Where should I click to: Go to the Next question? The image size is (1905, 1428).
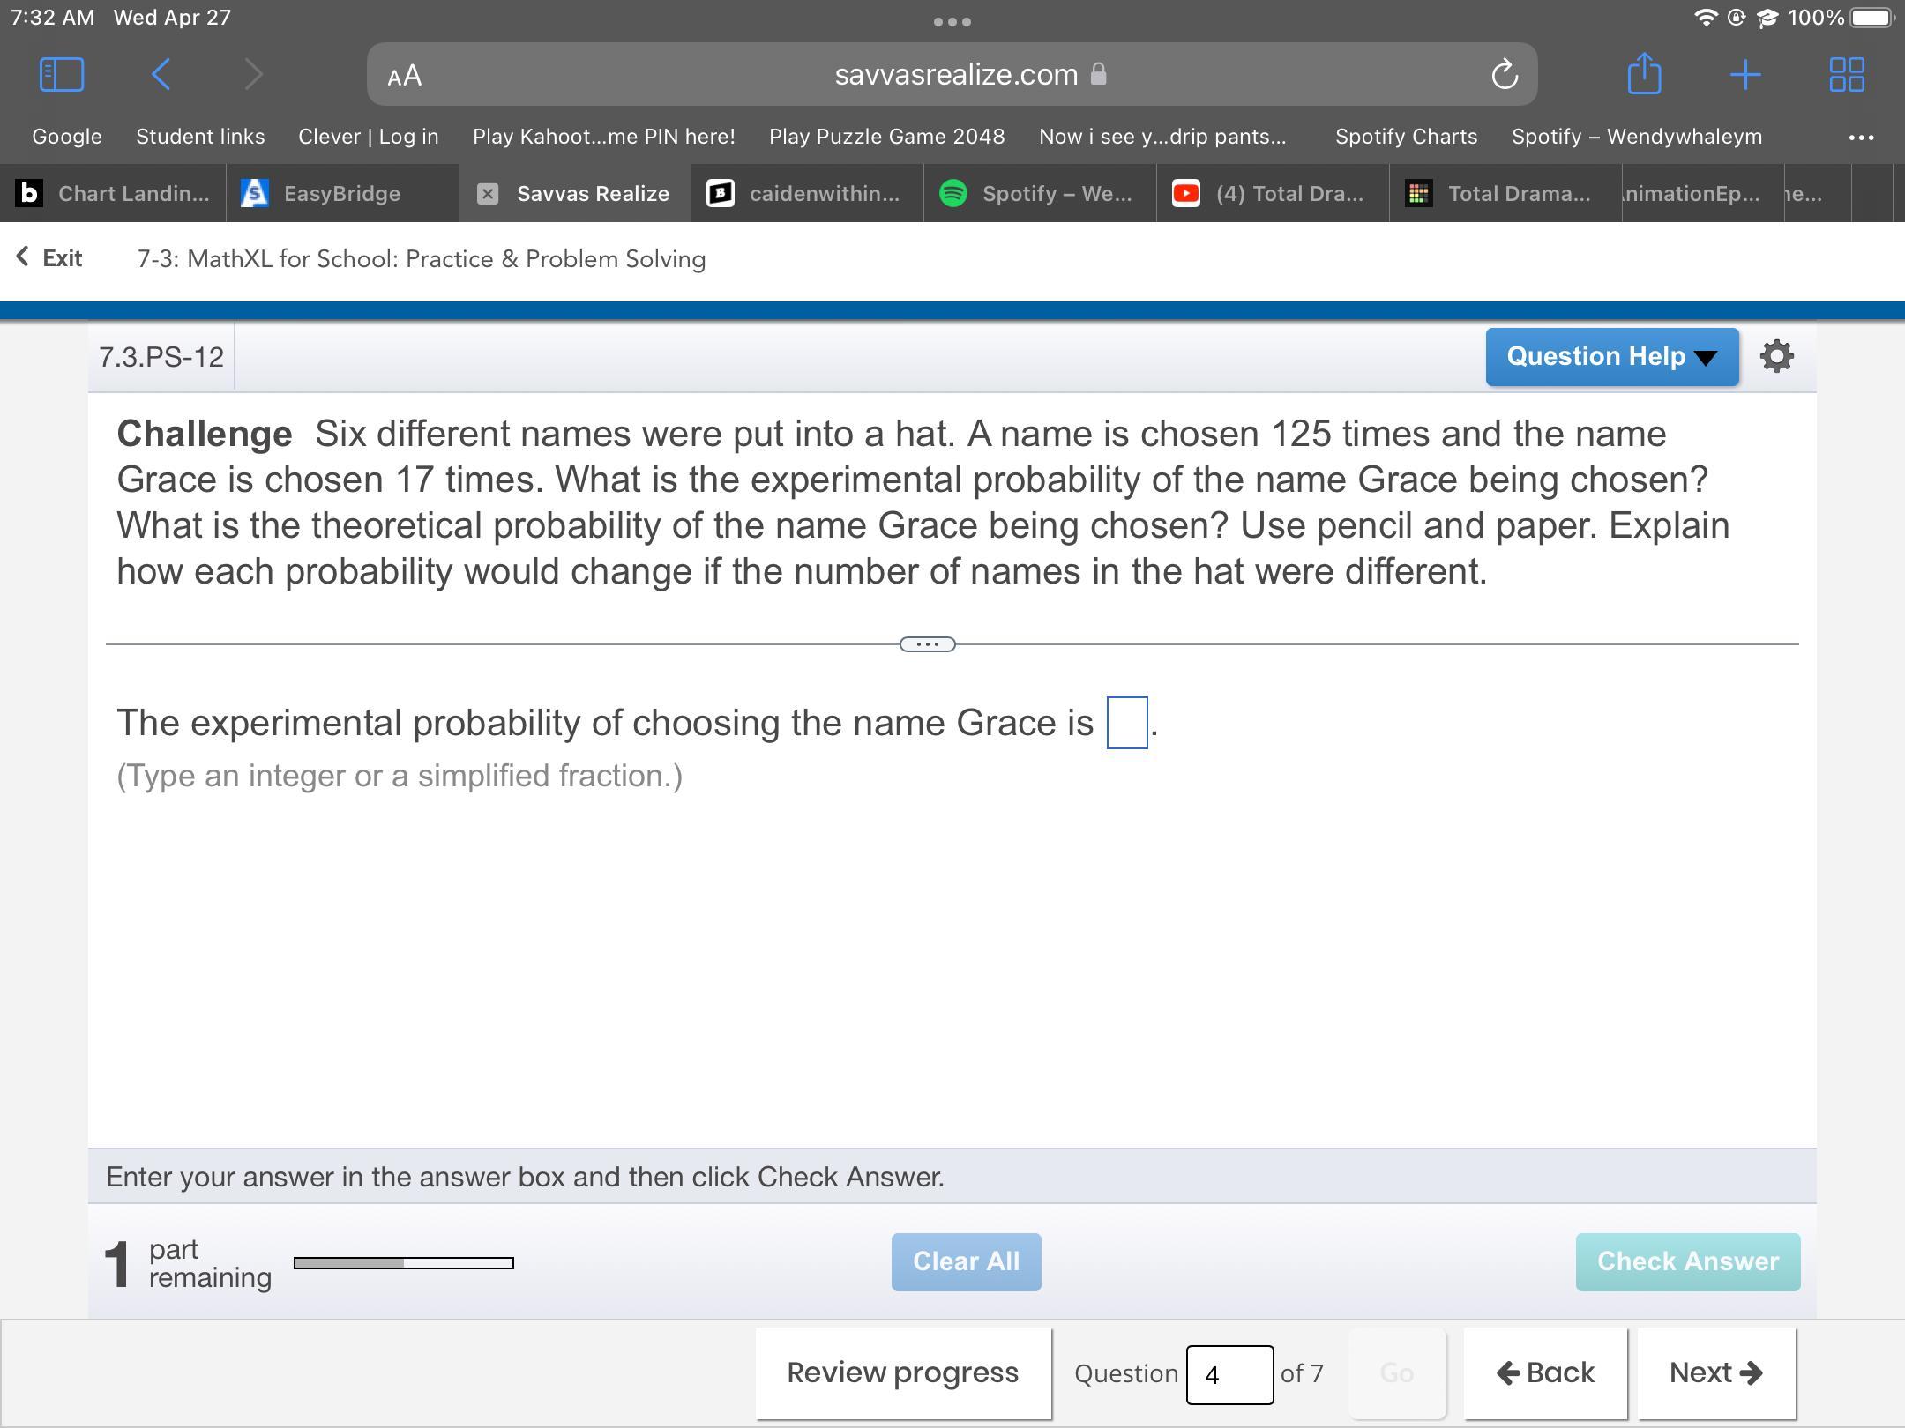[x=1715, y=1372]
